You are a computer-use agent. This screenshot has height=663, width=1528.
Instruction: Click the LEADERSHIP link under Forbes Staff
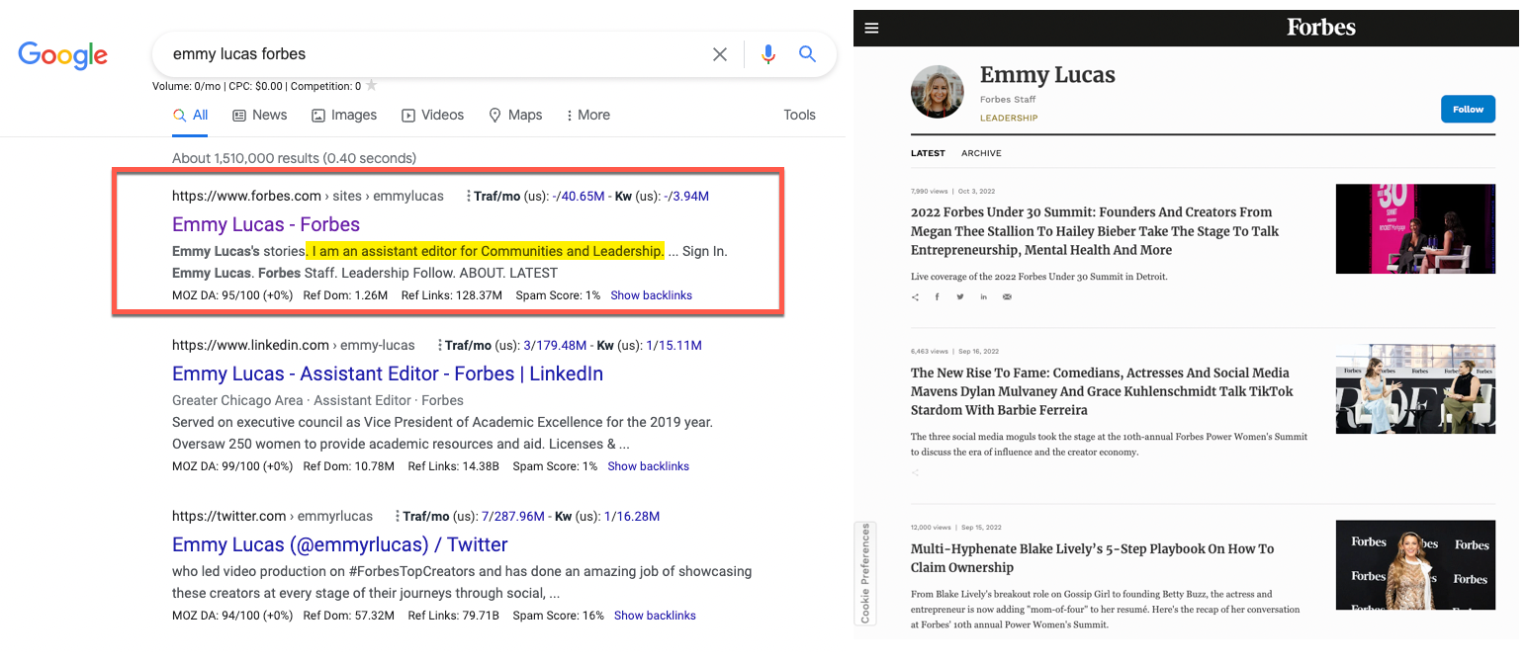pyautogui.click(x=1009, y=118)
